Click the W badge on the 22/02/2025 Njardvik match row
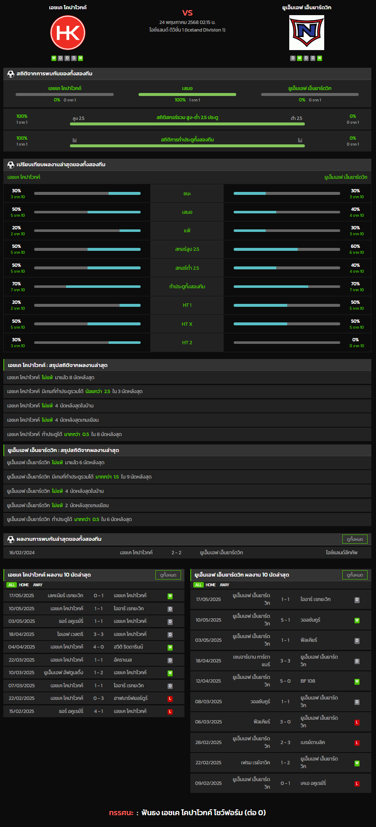Viewport: 376px width, 827px height. coord(357,763)
